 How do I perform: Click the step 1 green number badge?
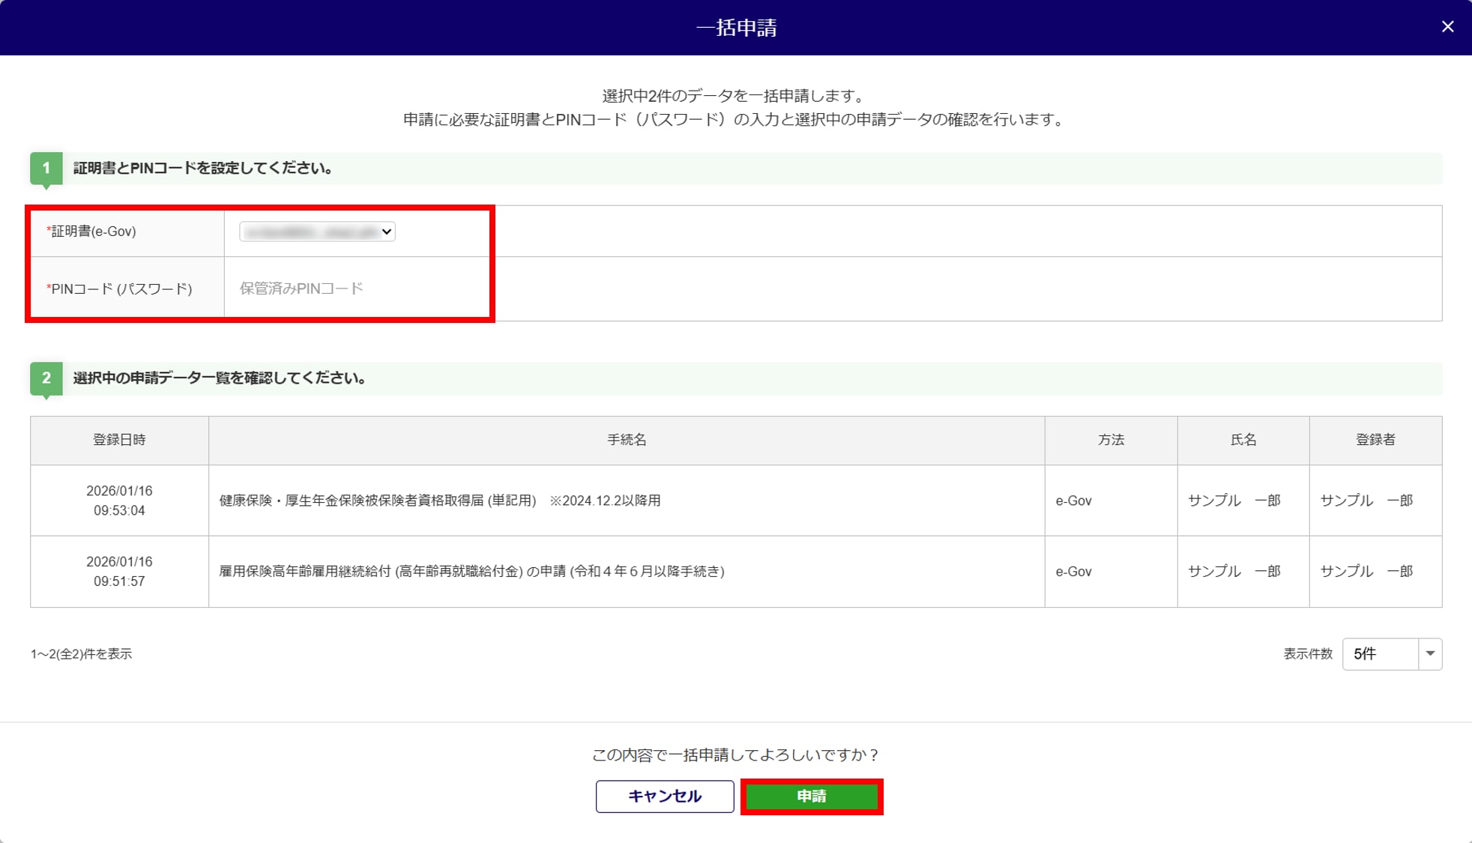[x=46, y=168]
